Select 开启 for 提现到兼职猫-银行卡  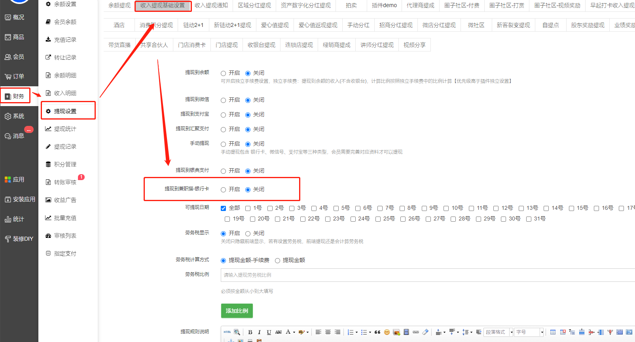point(224,190)
